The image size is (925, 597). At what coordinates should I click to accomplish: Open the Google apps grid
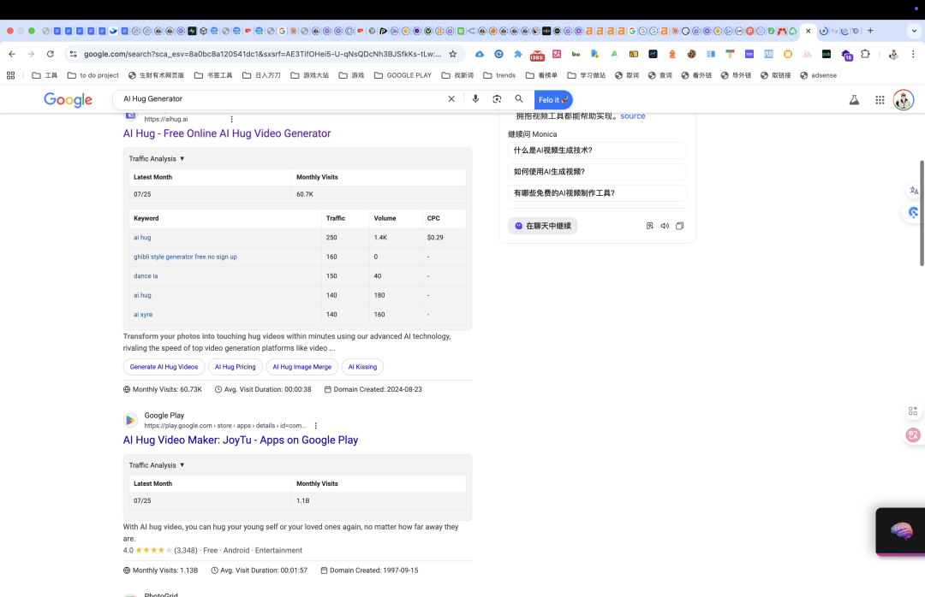[x=880, y=100]
